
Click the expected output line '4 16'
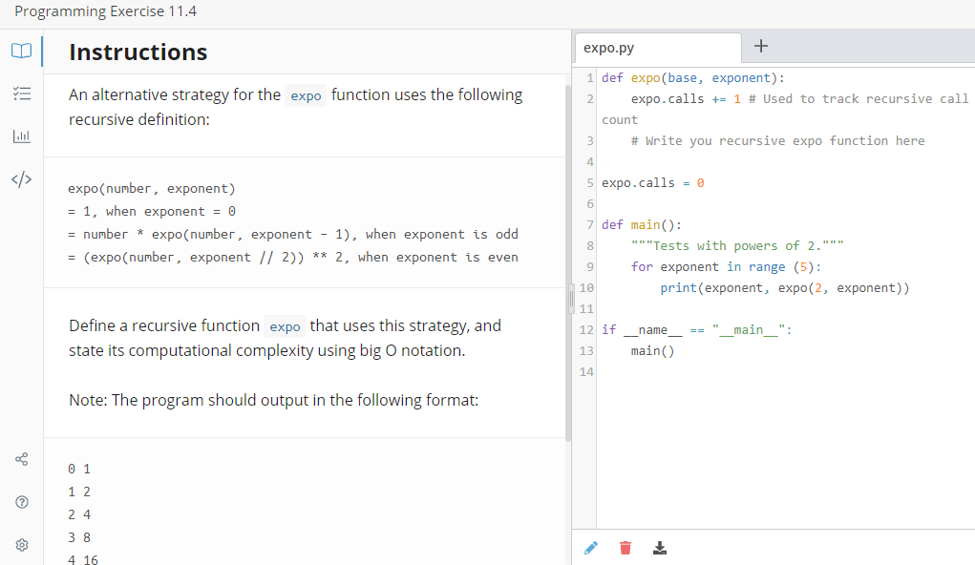80,558
